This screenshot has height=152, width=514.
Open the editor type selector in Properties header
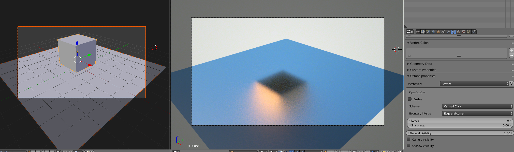pyautogui.click(x=410, y=32)
